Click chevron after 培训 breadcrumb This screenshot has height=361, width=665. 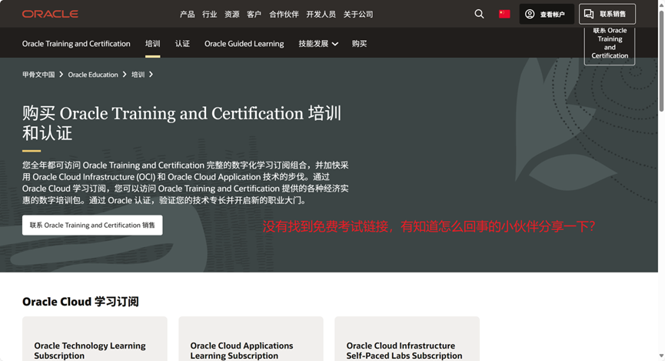click(151, 75)
